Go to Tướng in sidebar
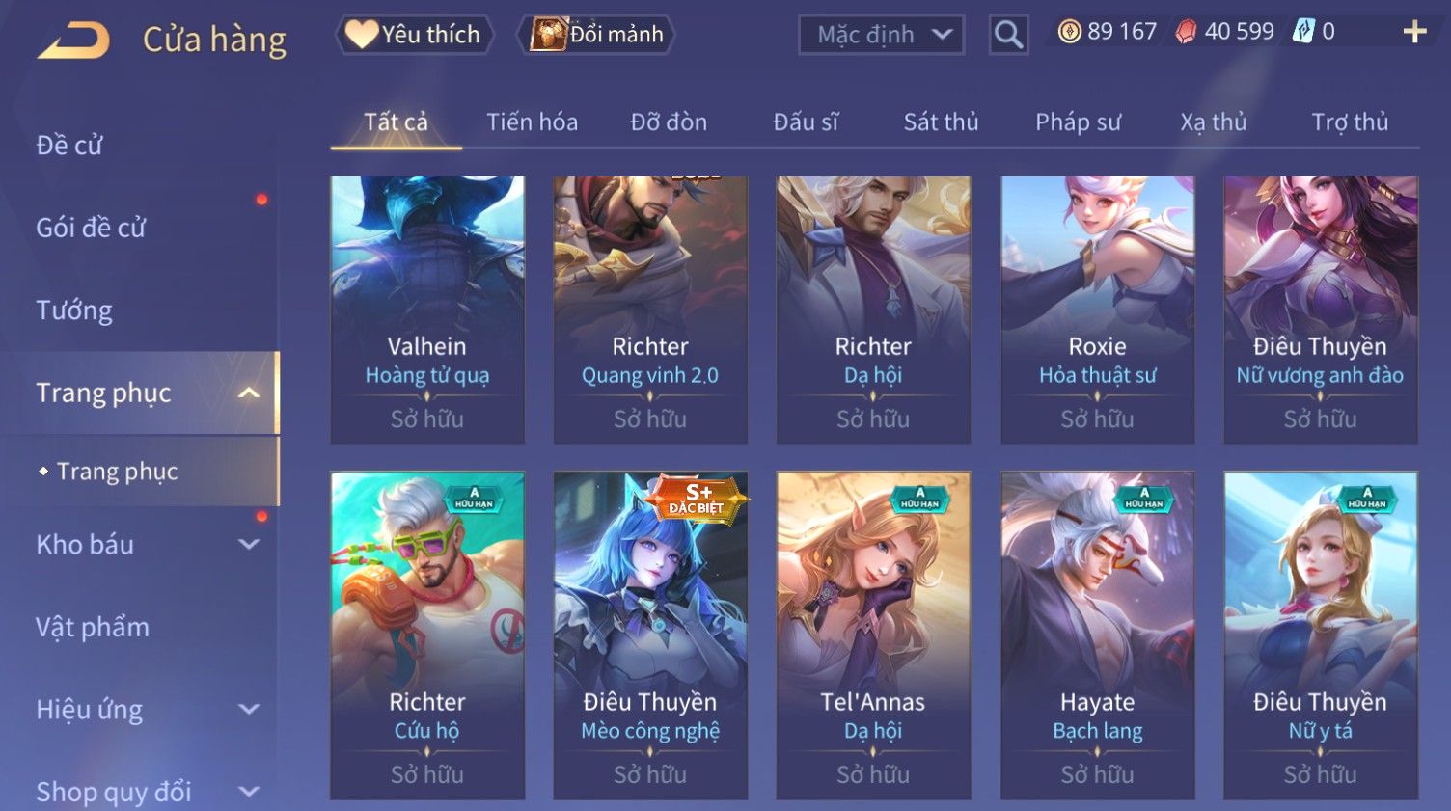This screenshot has height=811, width=1451. click(x=74, y=311)
